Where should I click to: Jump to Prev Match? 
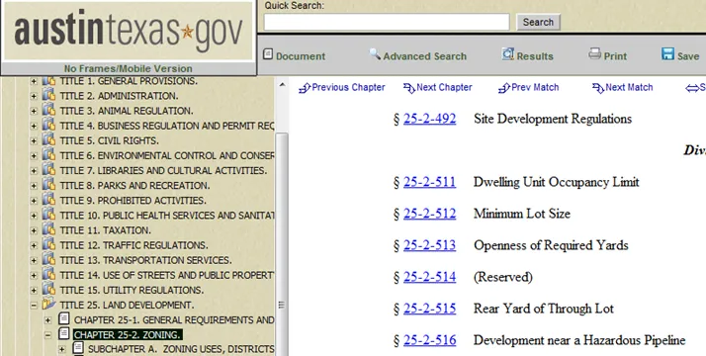(x=535, y=87)
